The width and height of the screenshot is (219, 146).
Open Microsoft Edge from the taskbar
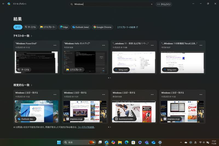click(126, 142)
